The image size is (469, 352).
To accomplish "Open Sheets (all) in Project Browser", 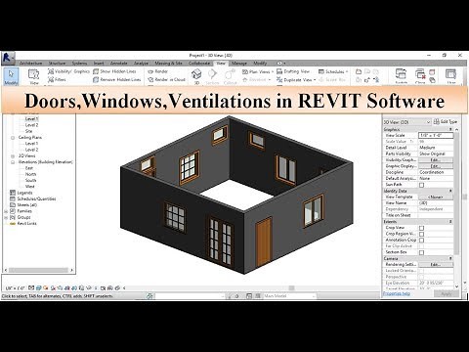I will tap(23, 205).
